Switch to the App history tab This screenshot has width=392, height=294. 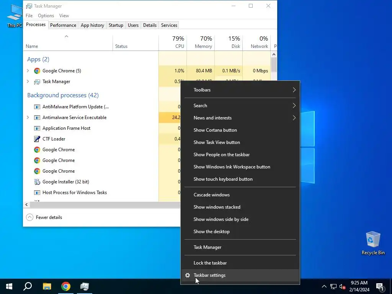tap(92, 25)
